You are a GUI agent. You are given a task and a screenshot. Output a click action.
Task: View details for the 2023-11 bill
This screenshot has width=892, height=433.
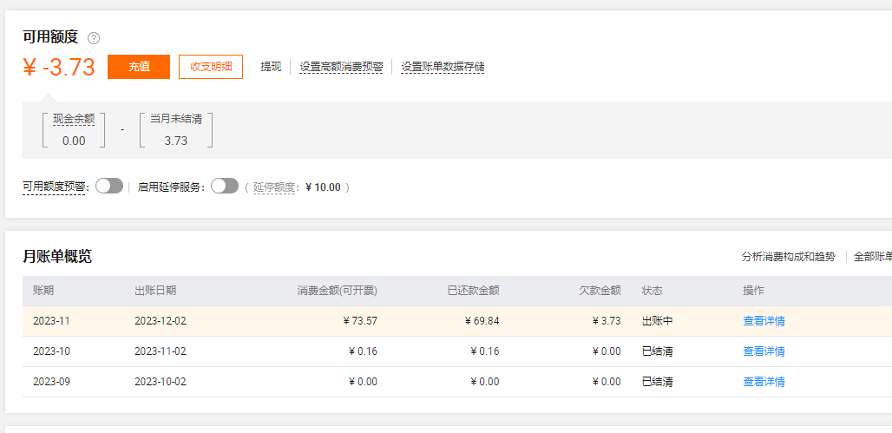764,321
